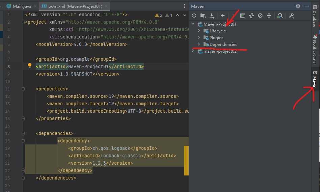Select Lifecycle tree item

[x=217, y=31]
